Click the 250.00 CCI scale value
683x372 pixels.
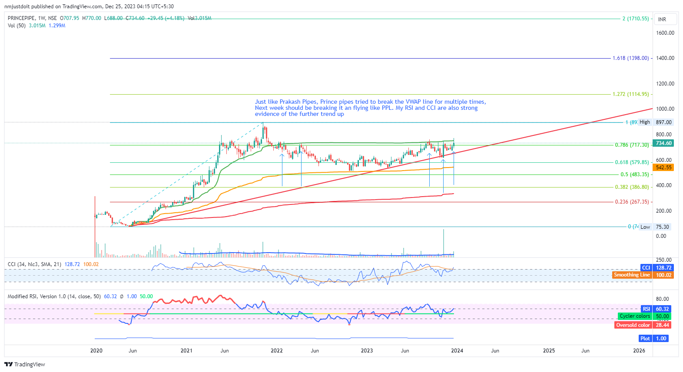click(x=663, y=260)
